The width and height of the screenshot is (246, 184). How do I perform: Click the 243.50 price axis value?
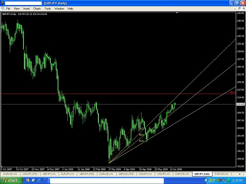tap(240, 13)
